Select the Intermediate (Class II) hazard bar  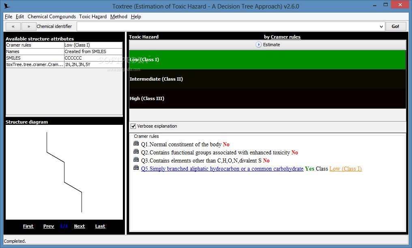point(268,79)
